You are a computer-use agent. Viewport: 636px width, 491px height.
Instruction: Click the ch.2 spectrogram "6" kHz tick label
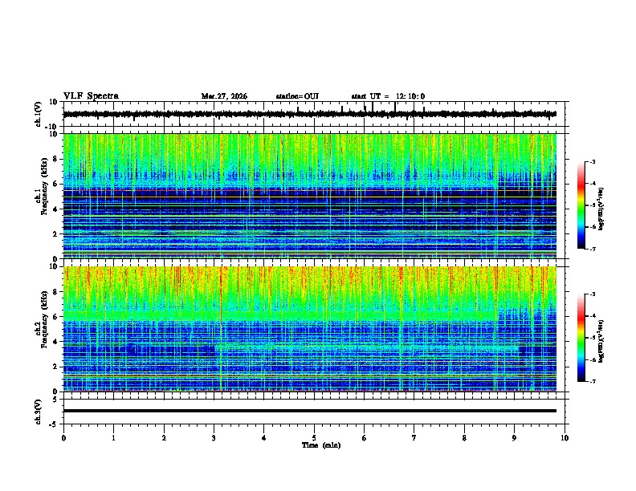(55, 317)
